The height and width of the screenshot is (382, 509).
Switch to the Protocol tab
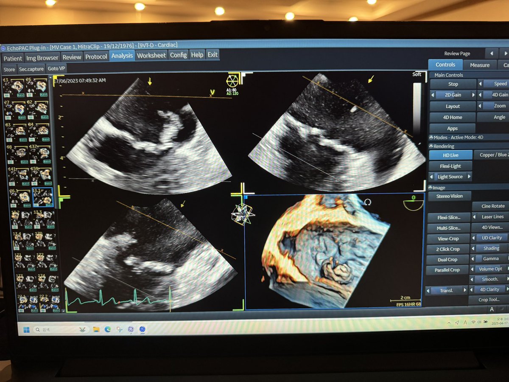click(96, 56)
